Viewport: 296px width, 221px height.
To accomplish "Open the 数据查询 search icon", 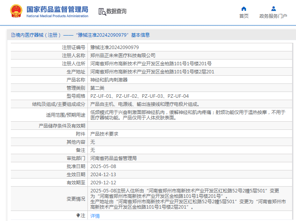I will [x=102, y=12].
